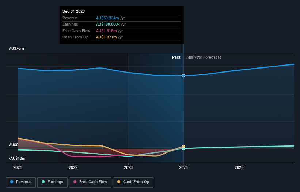Click the 2024 x-axis label

183,168
